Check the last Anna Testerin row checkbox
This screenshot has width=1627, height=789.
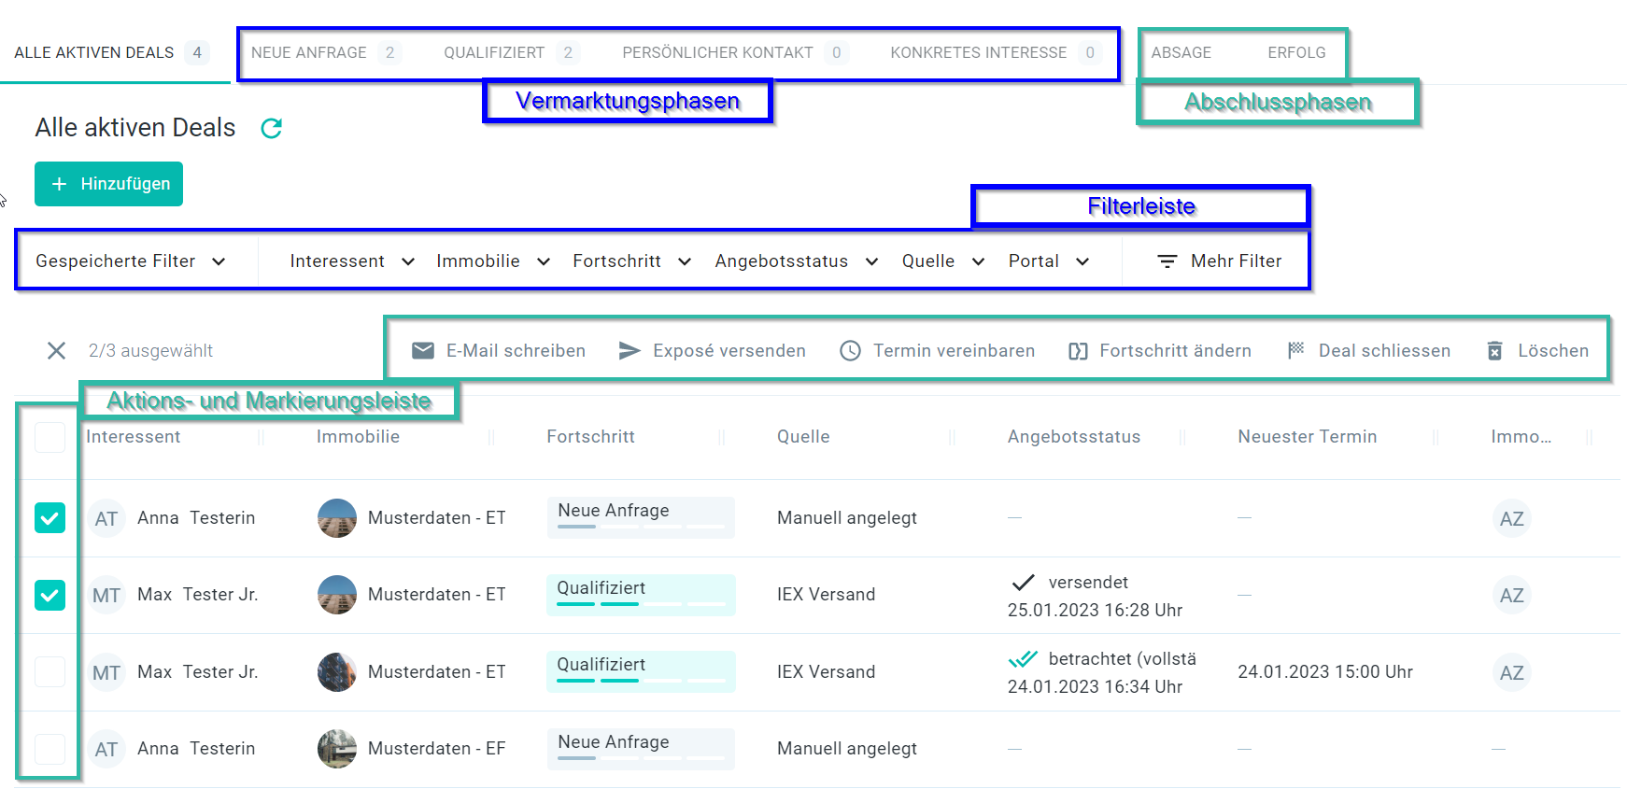pyautogui.click(x=50, y=749)
